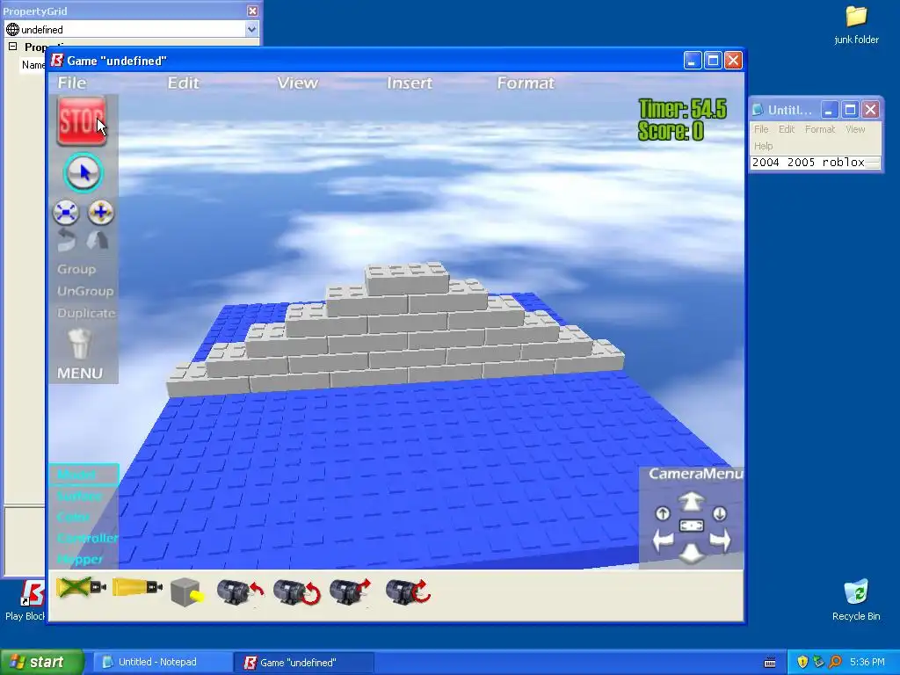This screenshot has width=900, height=675.
Task: Open Notepad's Format menu
Action: pyautogui.click(x=820, y=129)
